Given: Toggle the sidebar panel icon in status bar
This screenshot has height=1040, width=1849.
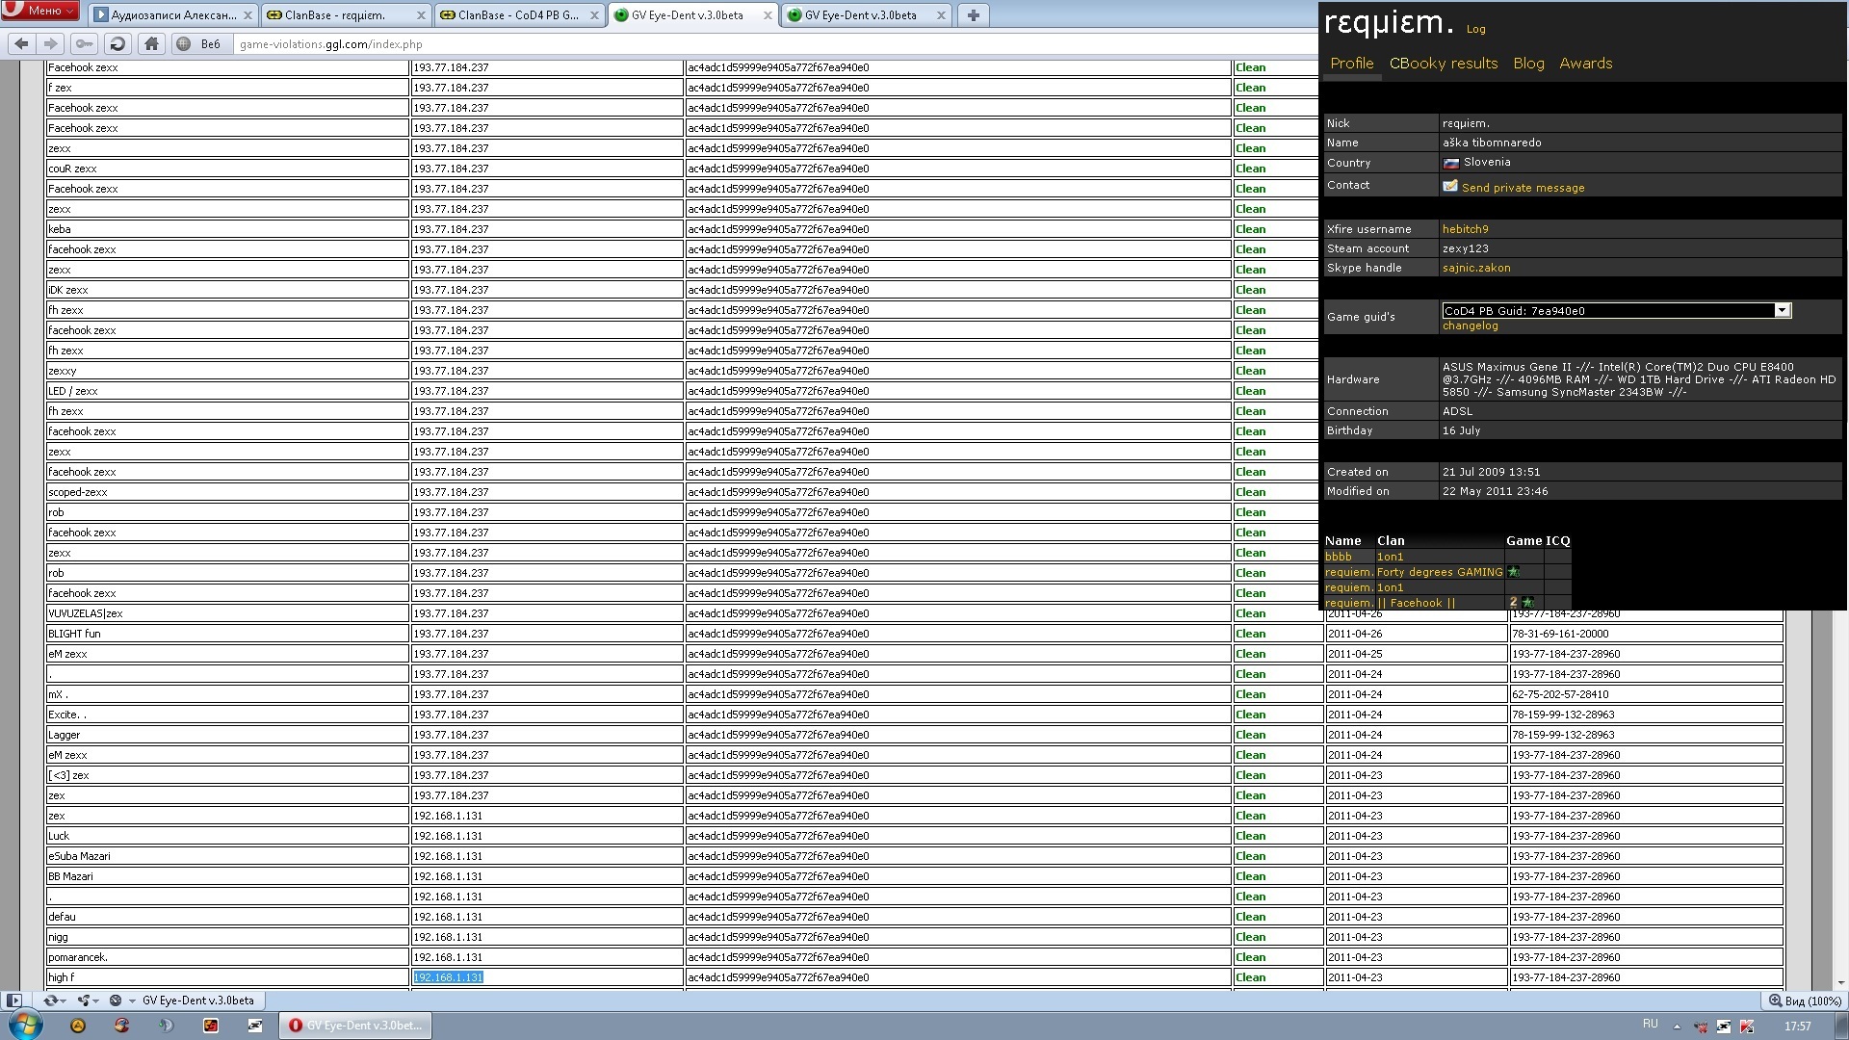Looking at the screenshot, I should [x=13, y=1001].
